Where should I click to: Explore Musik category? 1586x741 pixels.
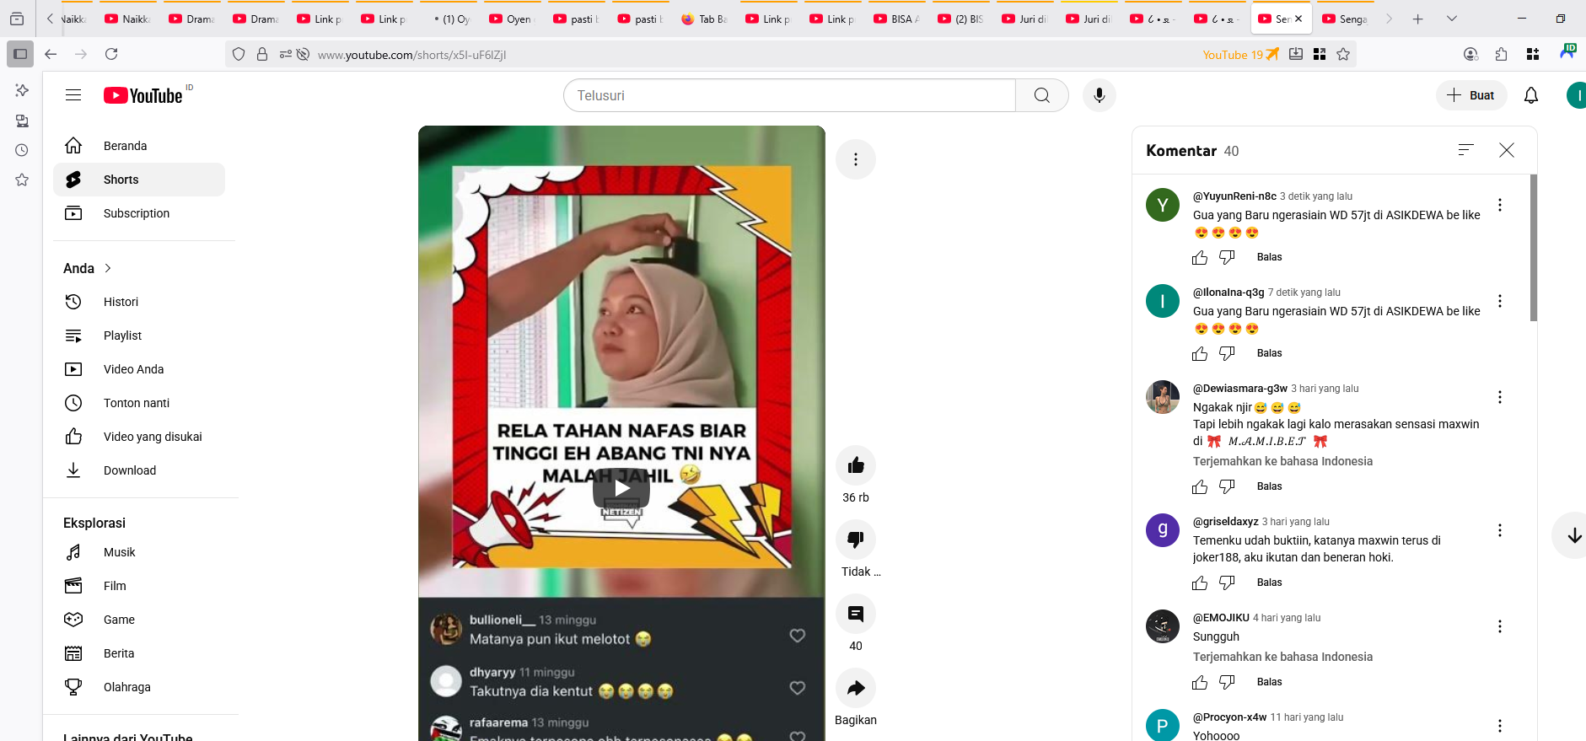[139, 552]
